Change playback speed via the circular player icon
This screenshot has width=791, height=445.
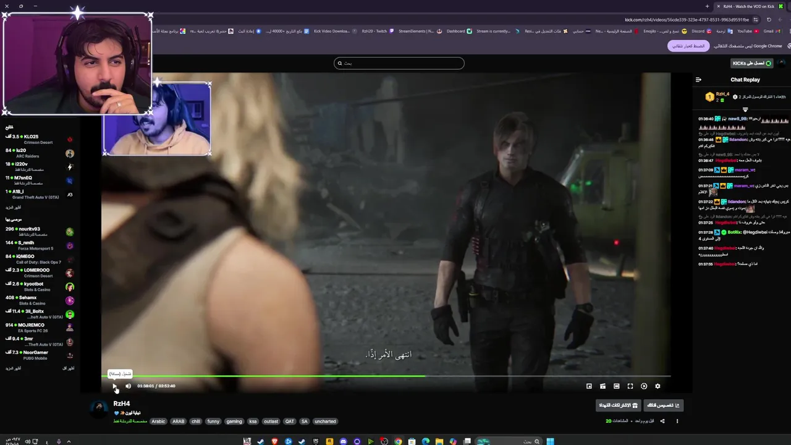tap(644, 386)
